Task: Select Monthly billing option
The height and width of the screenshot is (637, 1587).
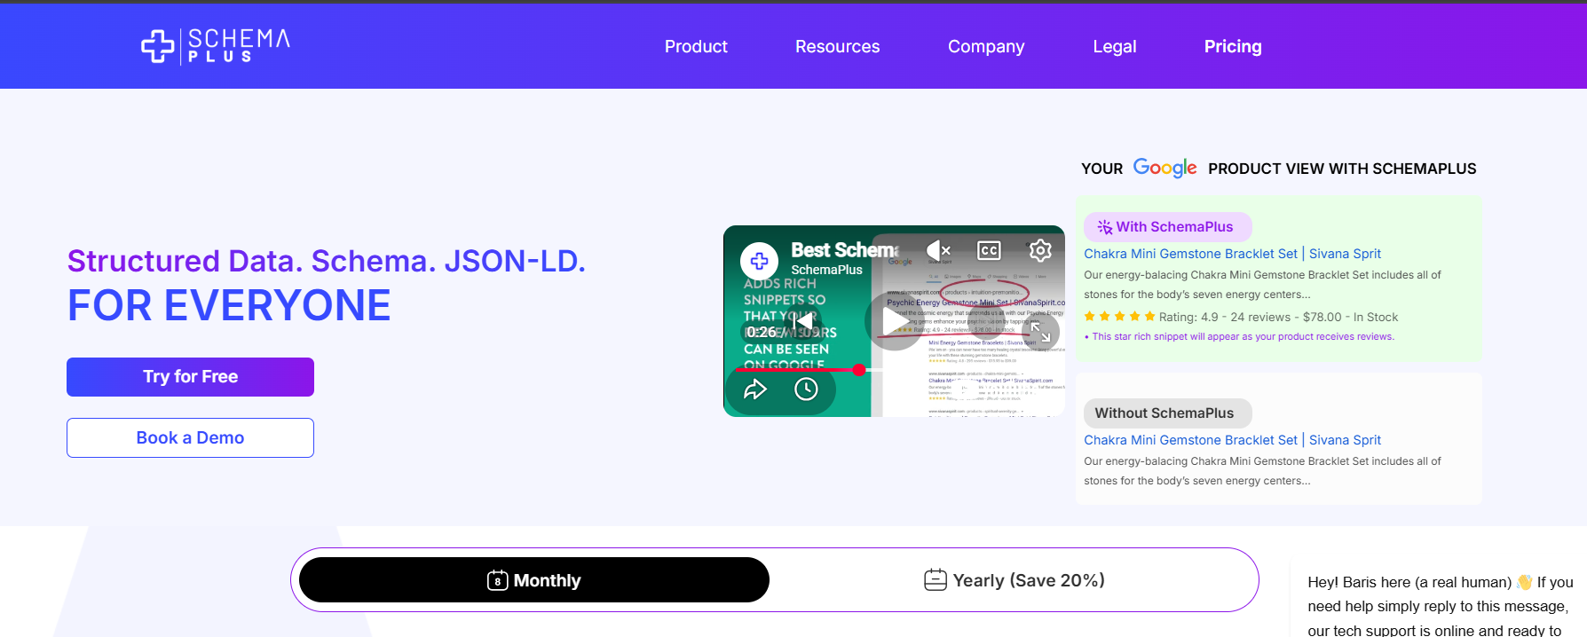Action: point(534,580)
